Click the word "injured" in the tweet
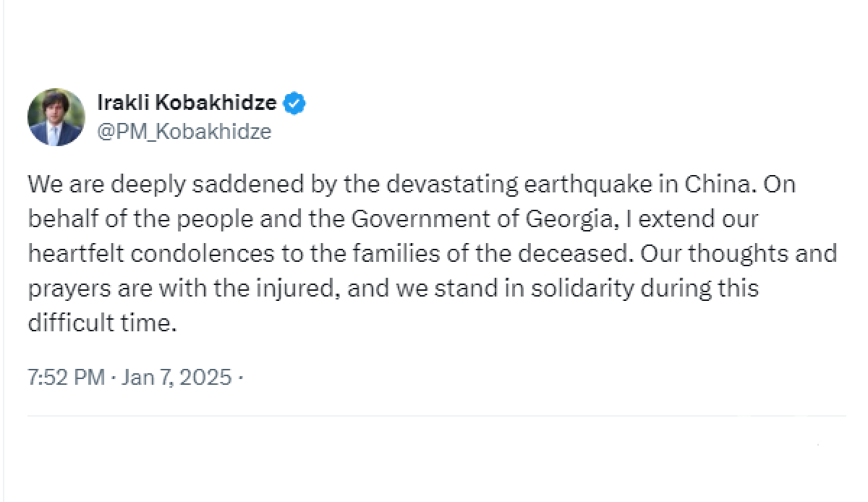The height and width of the screenshot is (502, 868). (x=299, y=289)
